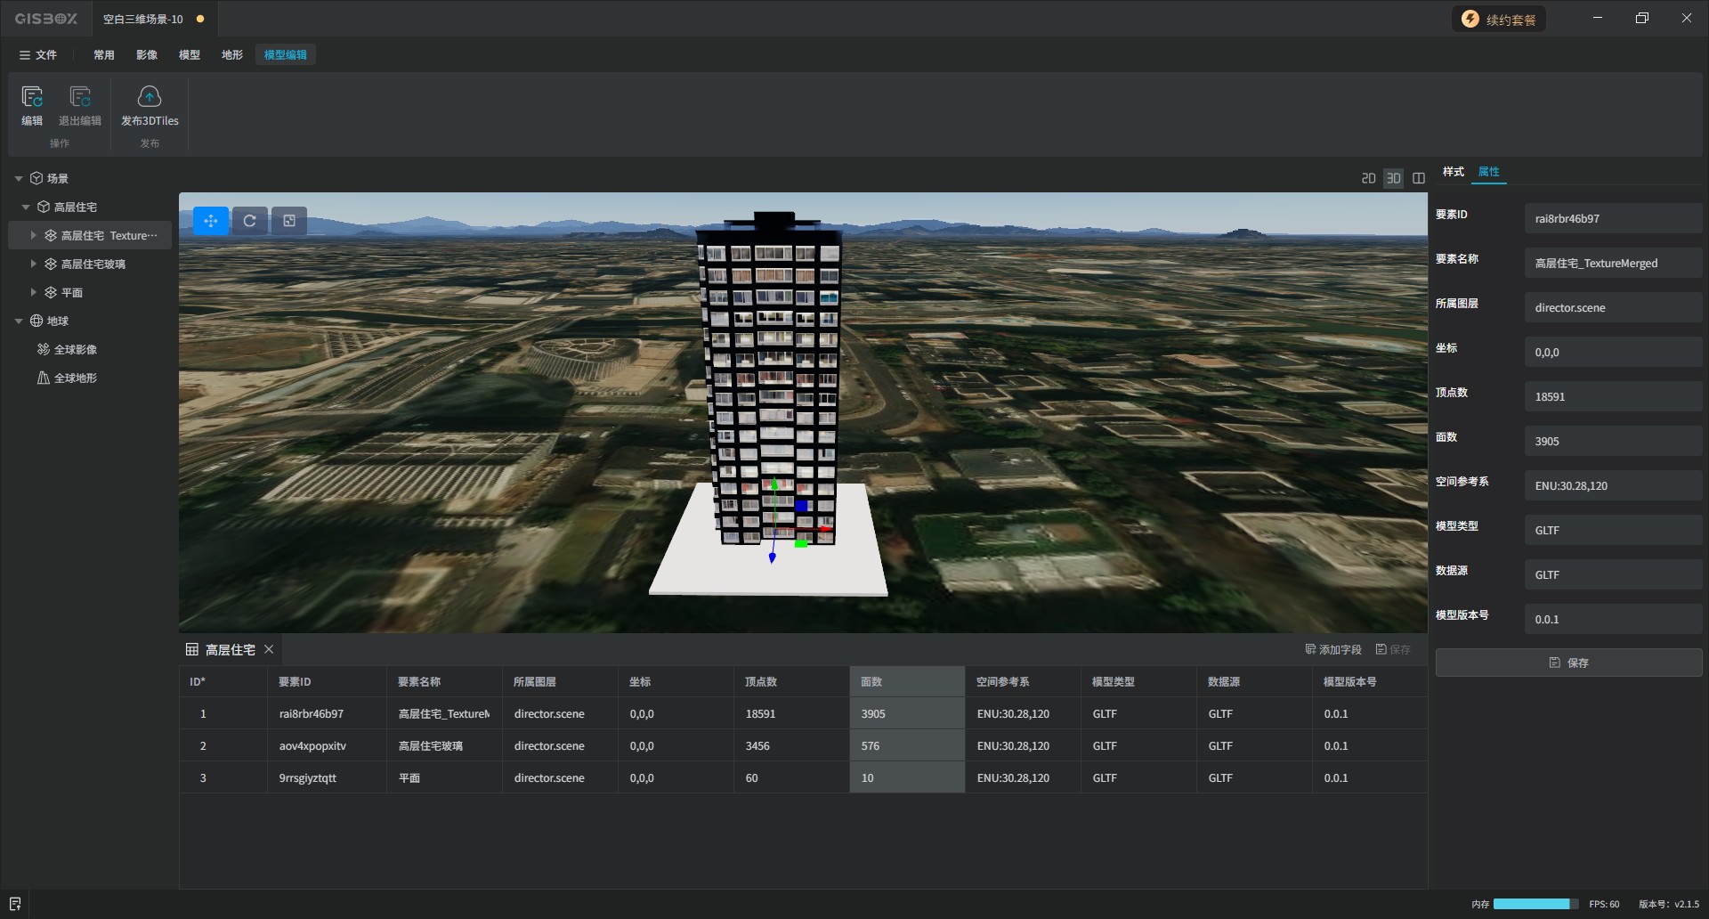Image resolution: width=1709 pixels, height=919 pixels.
Task: Select the move/translate gizmo tool
Action: (x=211, y=221)
